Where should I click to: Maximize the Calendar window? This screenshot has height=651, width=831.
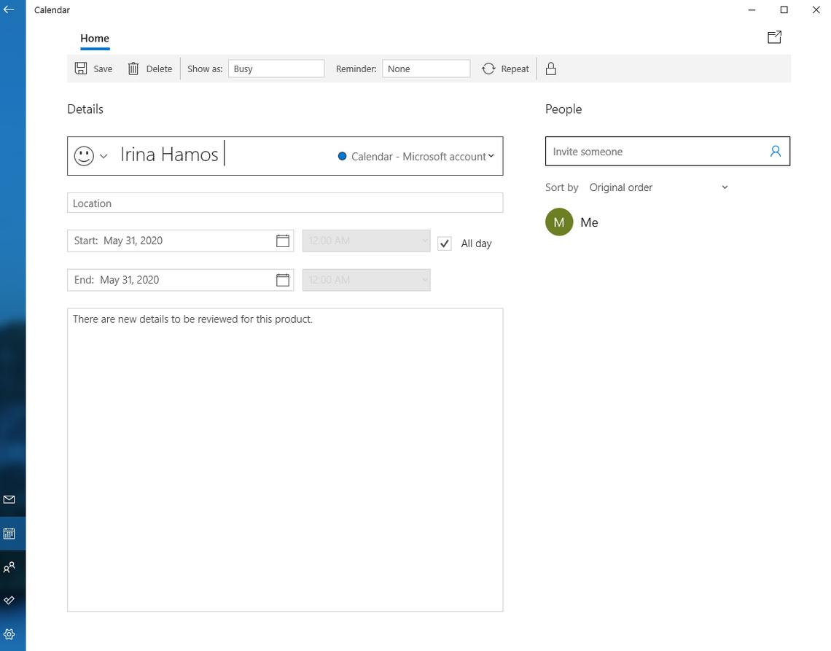click(x=784, y=9)
